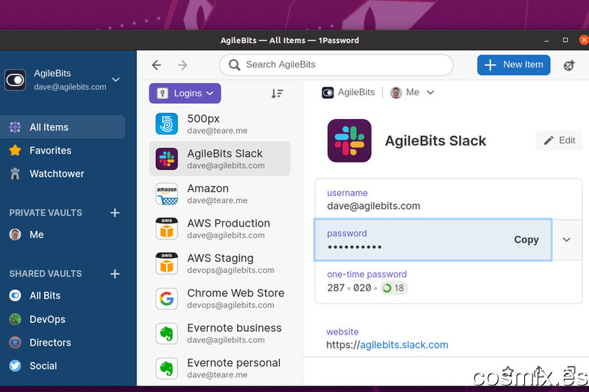Image resolution: width=589 pixels, height=392 pixels.
Task: Edit the AgileBits Slack item
Action: point(560,140)
